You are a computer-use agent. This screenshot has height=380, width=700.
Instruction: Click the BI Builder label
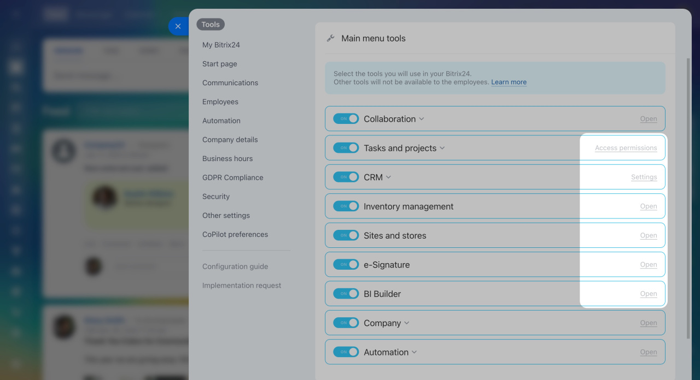(x=382, y=294)
